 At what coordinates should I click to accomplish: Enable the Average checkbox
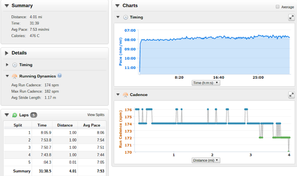click(278, 7)
